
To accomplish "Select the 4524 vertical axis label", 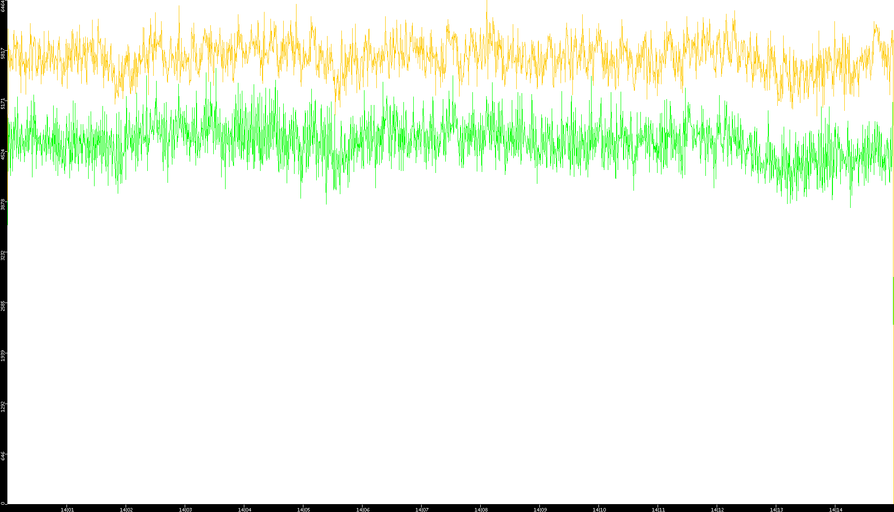I will click(3, 154).
